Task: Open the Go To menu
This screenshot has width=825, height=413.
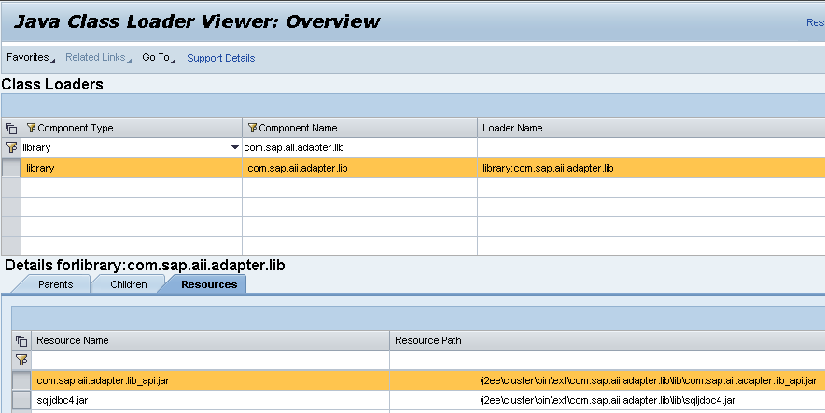Action: point(159,57)
